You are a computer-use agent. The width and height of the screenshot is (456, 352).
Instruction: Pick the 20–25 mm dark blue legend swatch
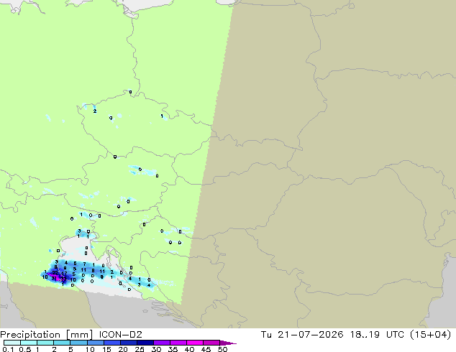[129, 343]
